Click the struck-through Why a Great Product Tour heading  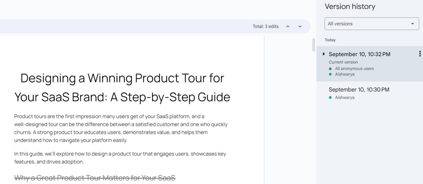pyautogui.click(x=95, y=178)
